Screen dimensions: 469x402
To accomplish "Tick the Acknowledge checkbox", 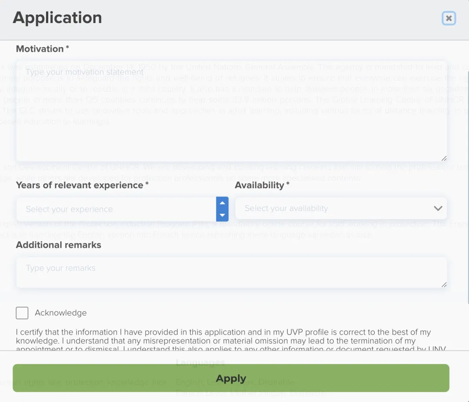I will click(x=22, y=313).
